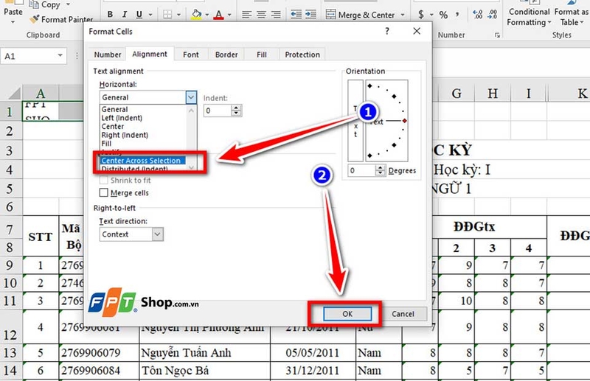Toggle Bold formatting in ribbon
Viewport: 590px width, 381px height.
pyautogui.click(x=110, y=15)
